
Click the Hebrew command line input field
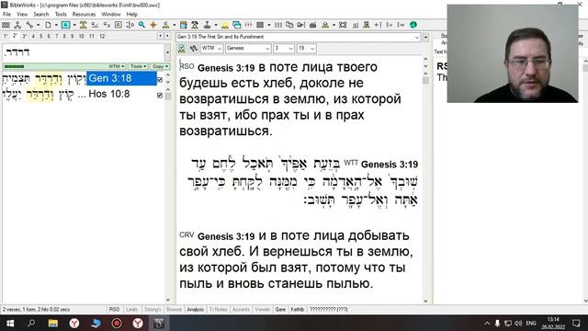84,52
